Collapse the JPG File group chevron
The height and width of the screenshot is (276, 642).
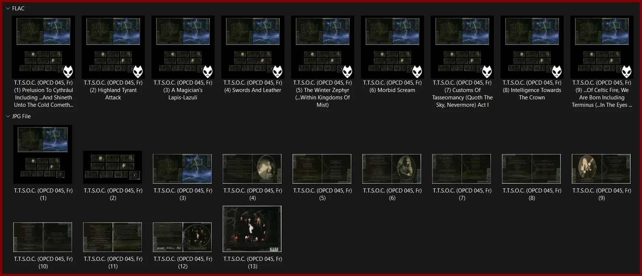pyautogui.click(x=8, y=116)
